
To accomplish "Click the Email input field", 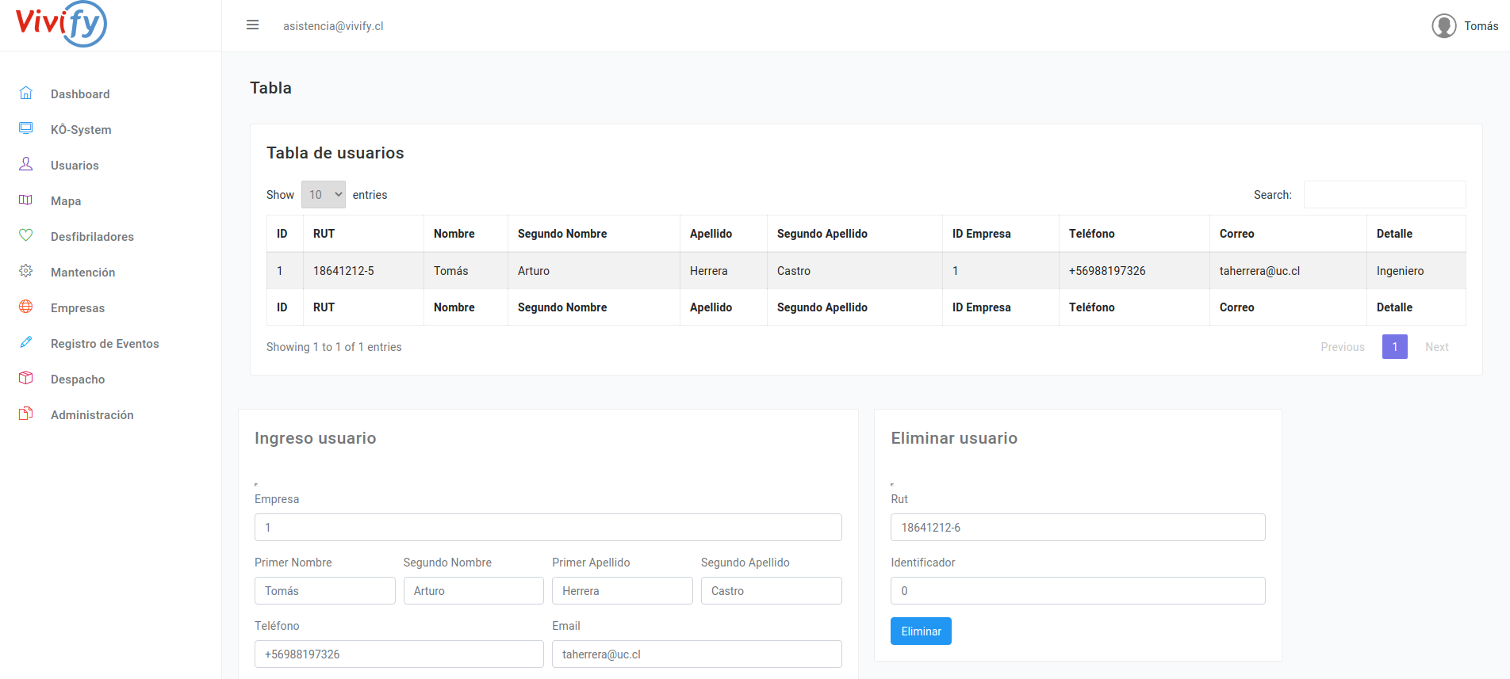I will point(696,654).
